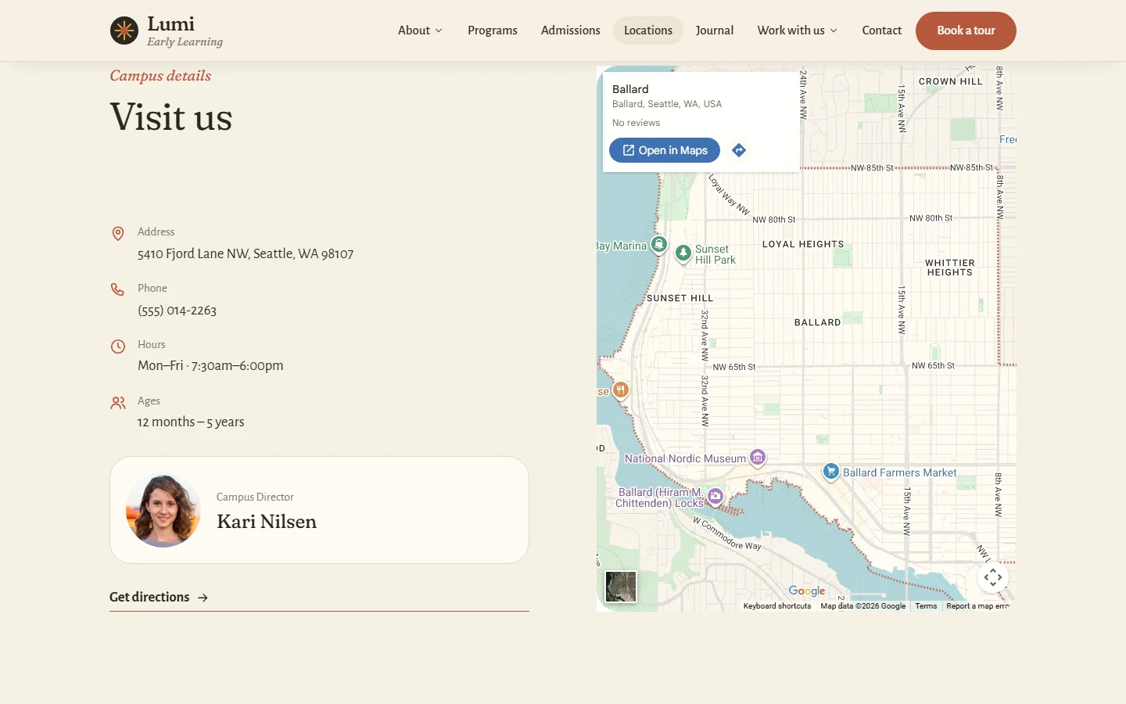Open the map camera controls button
Screen dimensions: 1126x704
pyautogui.click(x=993, y=577)
